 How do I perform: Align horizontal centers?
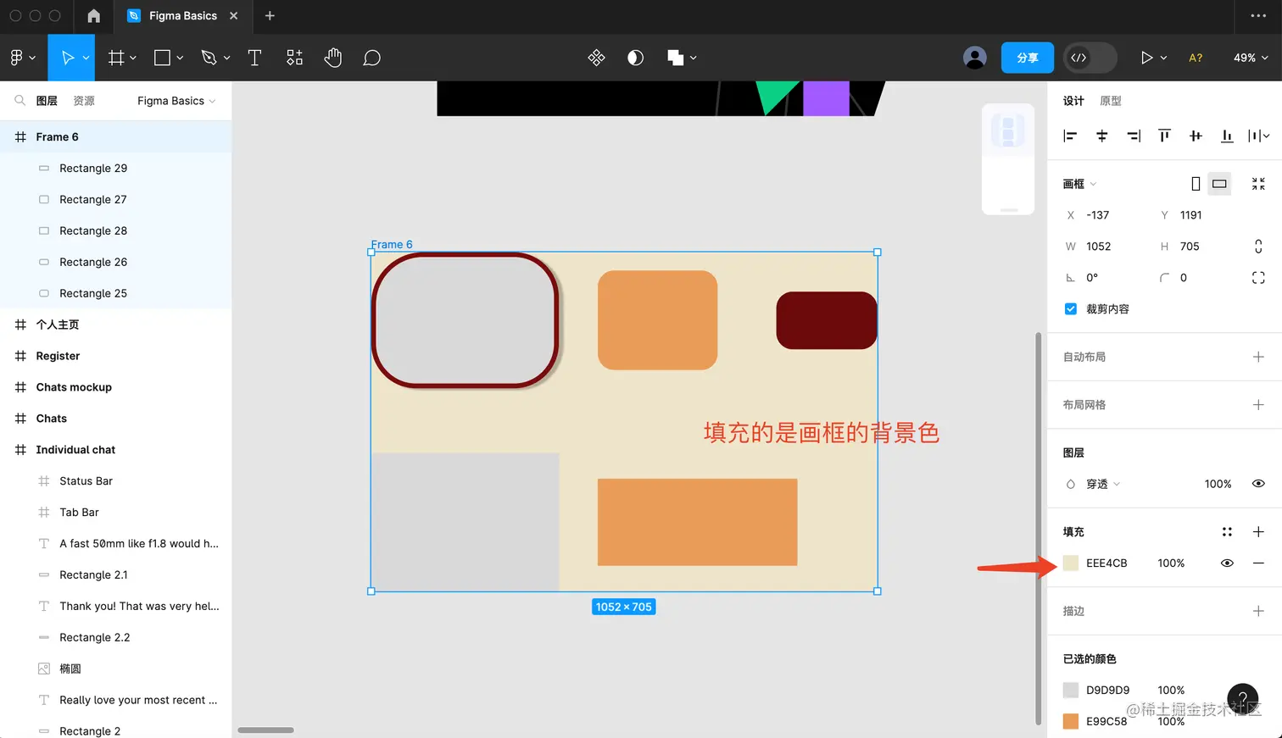[x=1101, y=136]
